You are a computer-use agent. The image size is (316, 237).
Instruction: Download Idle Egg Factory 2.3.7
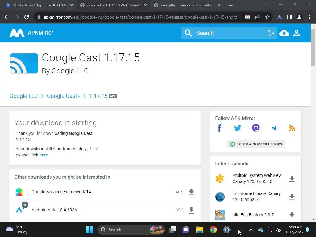[292, 215]
